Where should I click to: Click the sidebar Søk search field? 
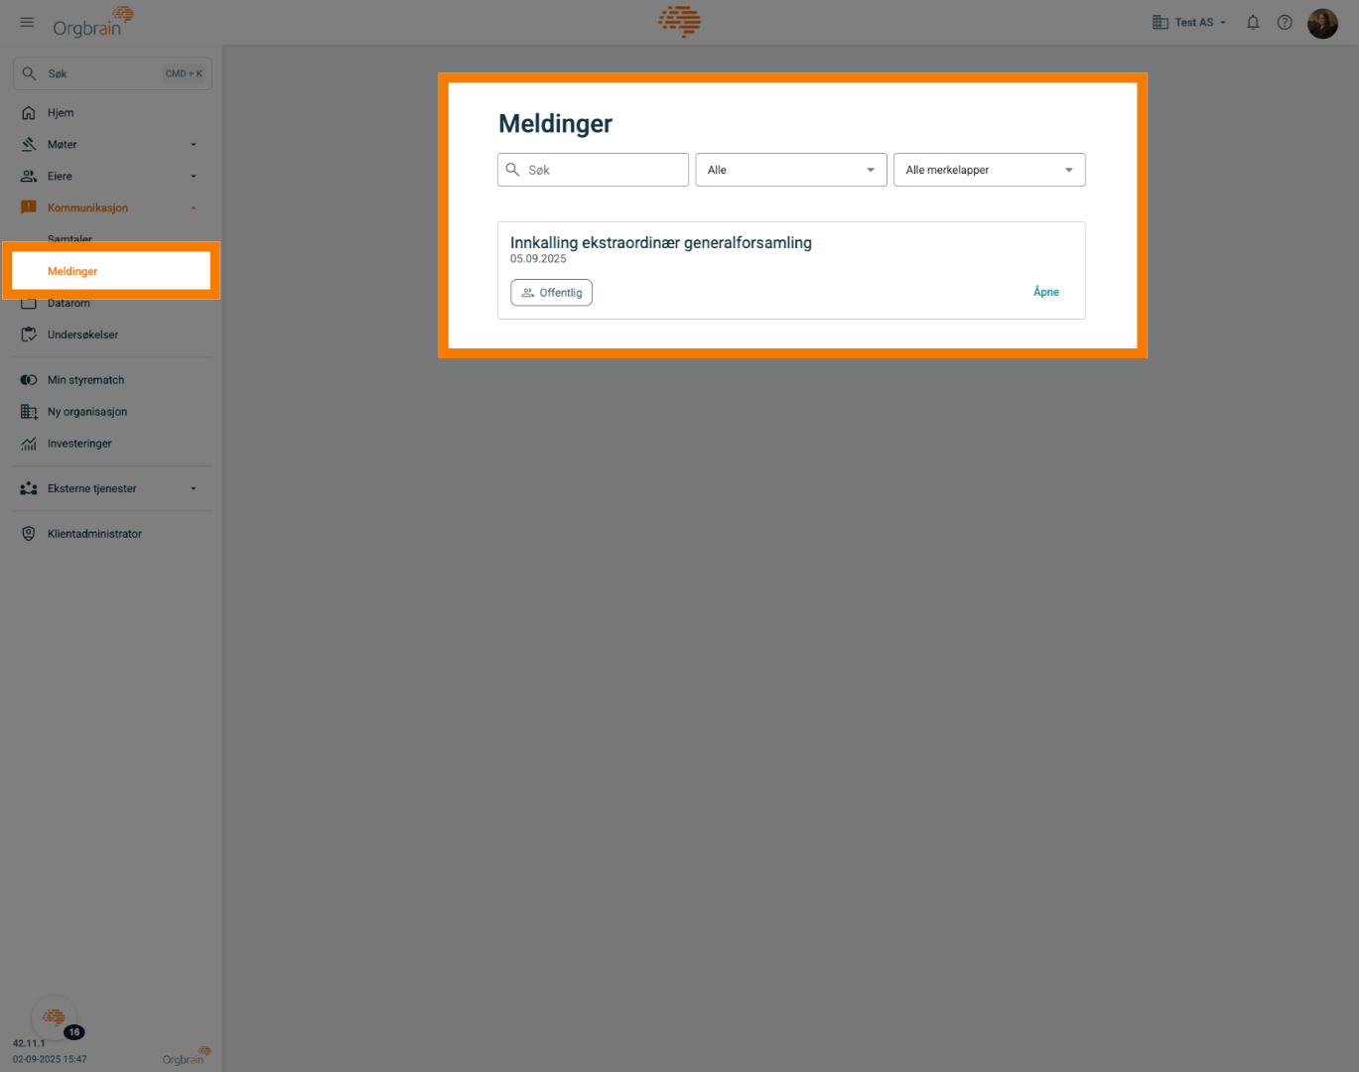tap(112, 73)
